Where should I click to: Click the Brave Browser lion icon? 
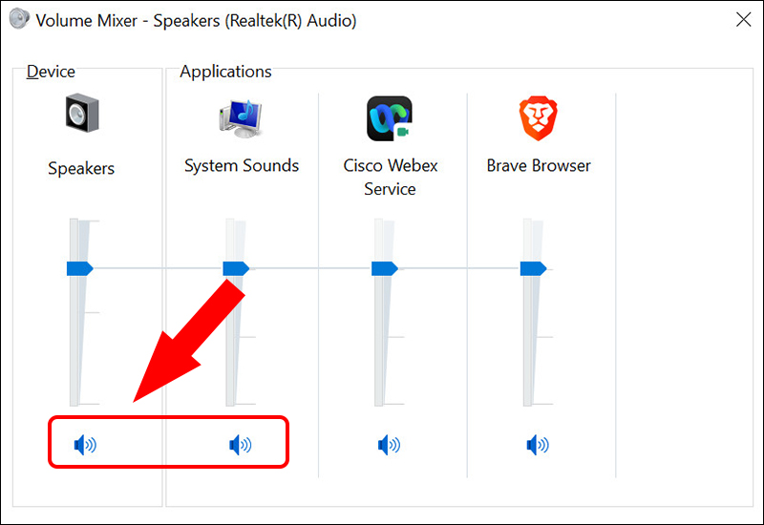click(x=538, y=118)
